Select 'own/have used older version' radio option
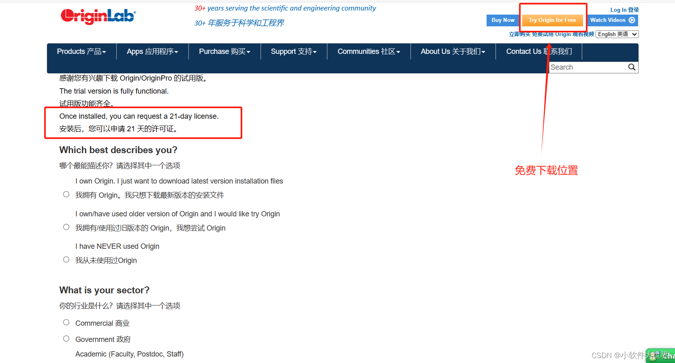This screenshot has width=675, height=363. pyautogui.click(x=66, y=227)
